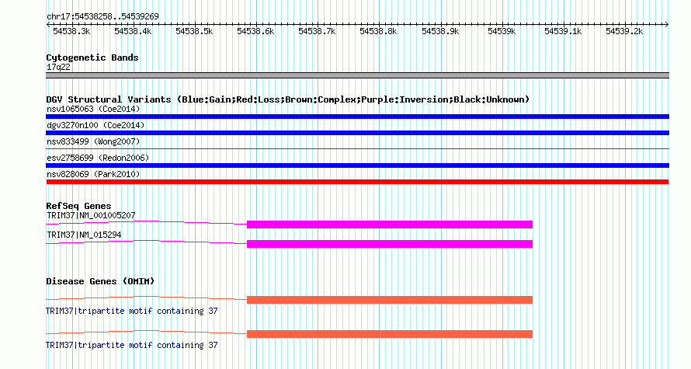Click the Disease Genes (OMIM) track title
This screenshot has width=691, height=369.
click(100, 281)
